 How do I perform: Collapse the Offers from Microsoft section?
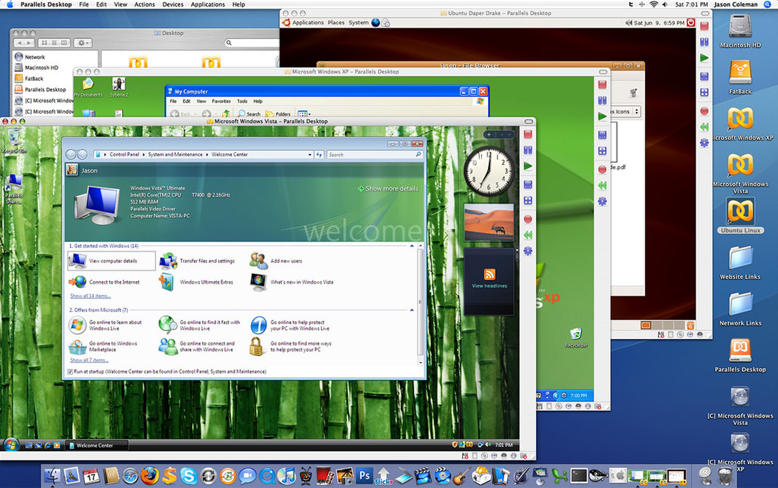pos(412,310)
